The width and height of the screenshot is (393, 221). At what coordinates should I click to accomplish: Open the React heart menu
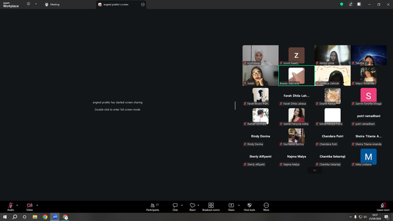[x=192, y=207]
